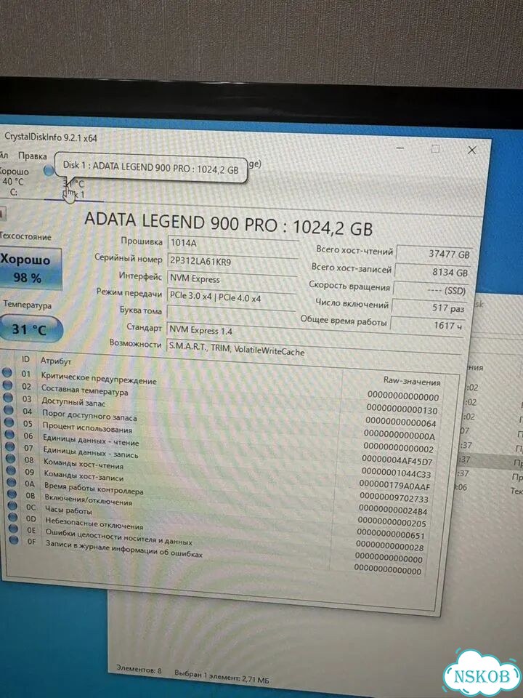
Task: Click the serial number field 2P312LA61KR9
Action: [232, 262]
